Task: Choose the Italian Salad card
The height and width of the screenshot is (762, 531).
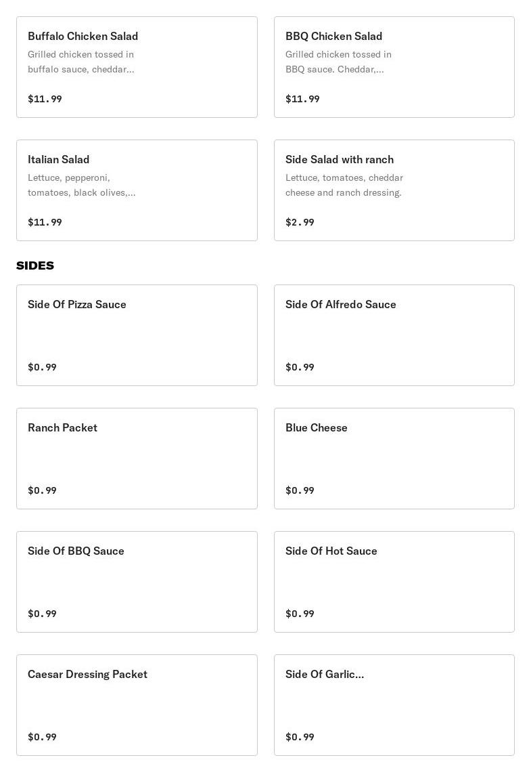Action: pyautogui.click(x=137, y=190)
